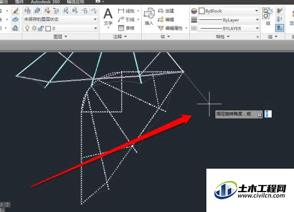Open the Properties panel dialog launcher arrow

[x=258, y=37]
